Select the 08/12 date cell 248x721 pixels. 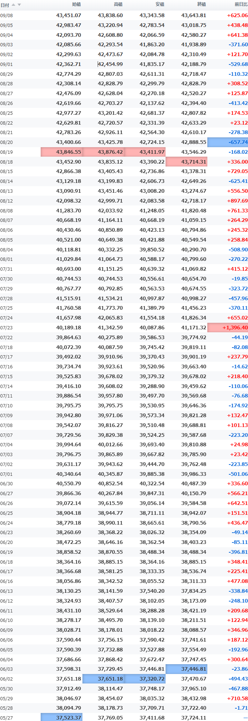coord(7,201)
